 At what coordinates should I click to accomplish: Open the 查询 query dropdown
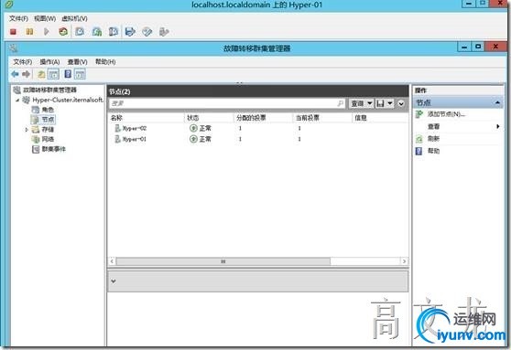pyautogui.click(x=361, y=103)
